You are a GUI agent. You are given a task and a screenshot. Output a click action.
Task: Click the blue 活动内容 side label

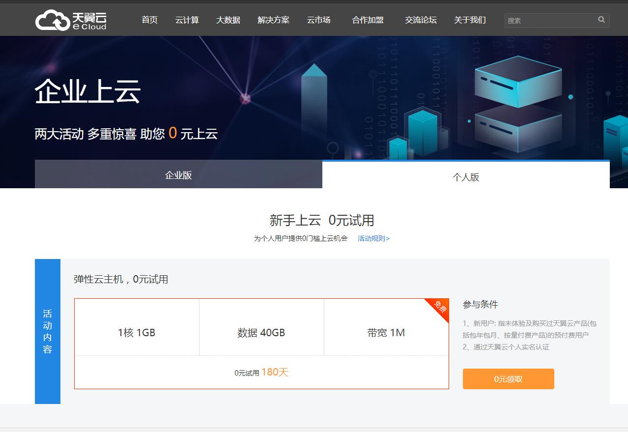(48, 331)
